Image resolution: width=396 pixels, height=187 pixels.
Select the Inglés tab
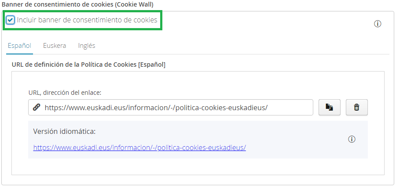click(x=87, y=45)
